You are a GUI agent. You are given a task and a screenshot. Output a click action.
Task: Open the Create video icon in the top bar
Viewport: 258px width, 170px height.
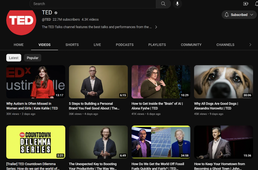click(x=246, y=4)
